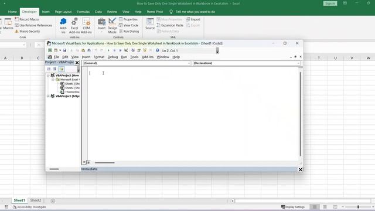Open the (Declarations) procedure dropdown
This screenshot has height=211, width=375.
246,63
